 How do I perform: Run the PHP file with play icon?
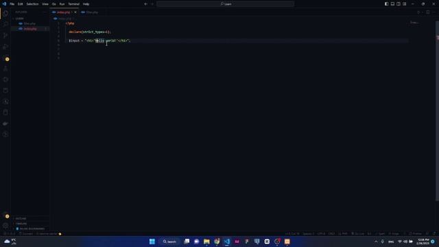[419, 12]
